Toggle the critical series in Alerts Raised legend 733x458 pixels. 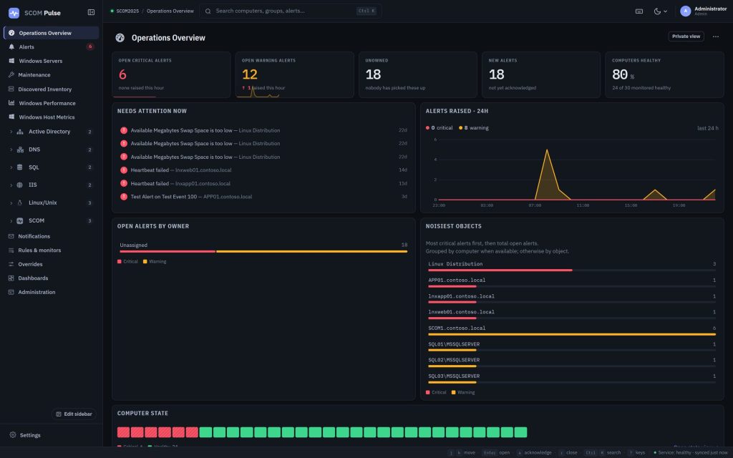point(439,127)
